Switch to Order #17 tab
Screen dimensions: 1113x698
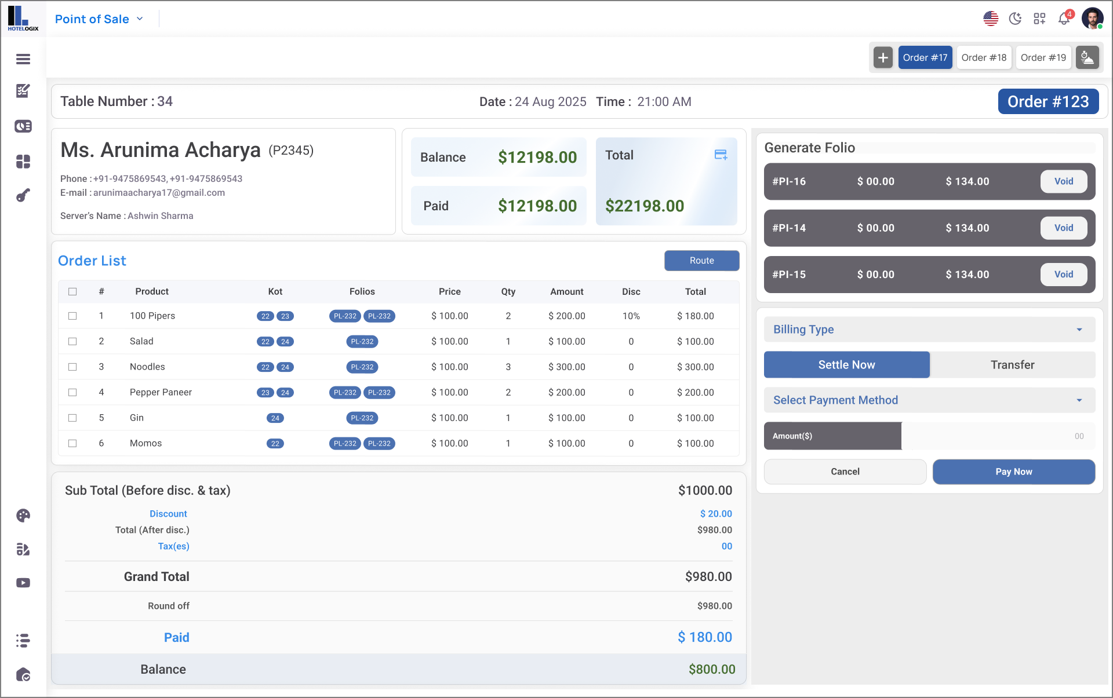pyautogui.click(x=925, y=57)
